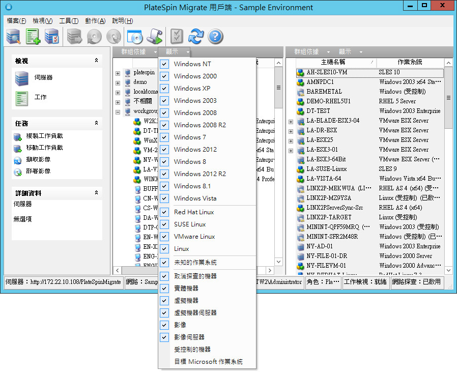Click the scroll with green play arrow icon
This screenshot has width=457, height=372.
pyautogui.click(x=155, y=36)
